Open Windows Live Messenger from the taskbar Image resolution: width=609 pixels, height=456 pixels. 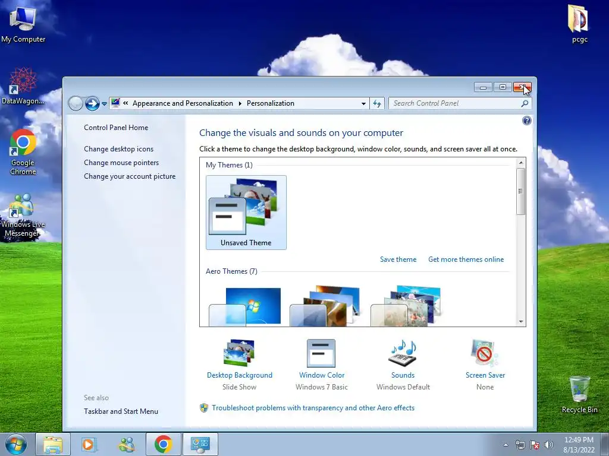coord(126,444)
